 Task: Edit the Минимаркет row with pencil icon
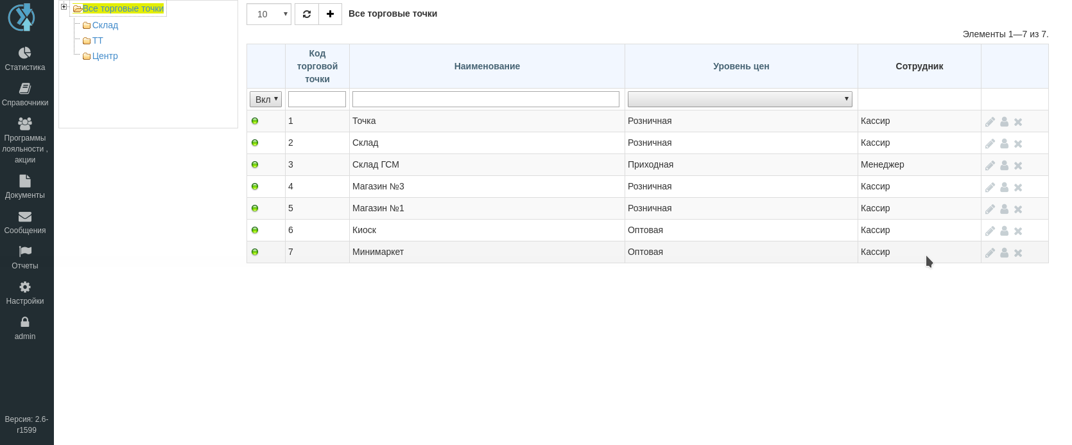(990, 253)
